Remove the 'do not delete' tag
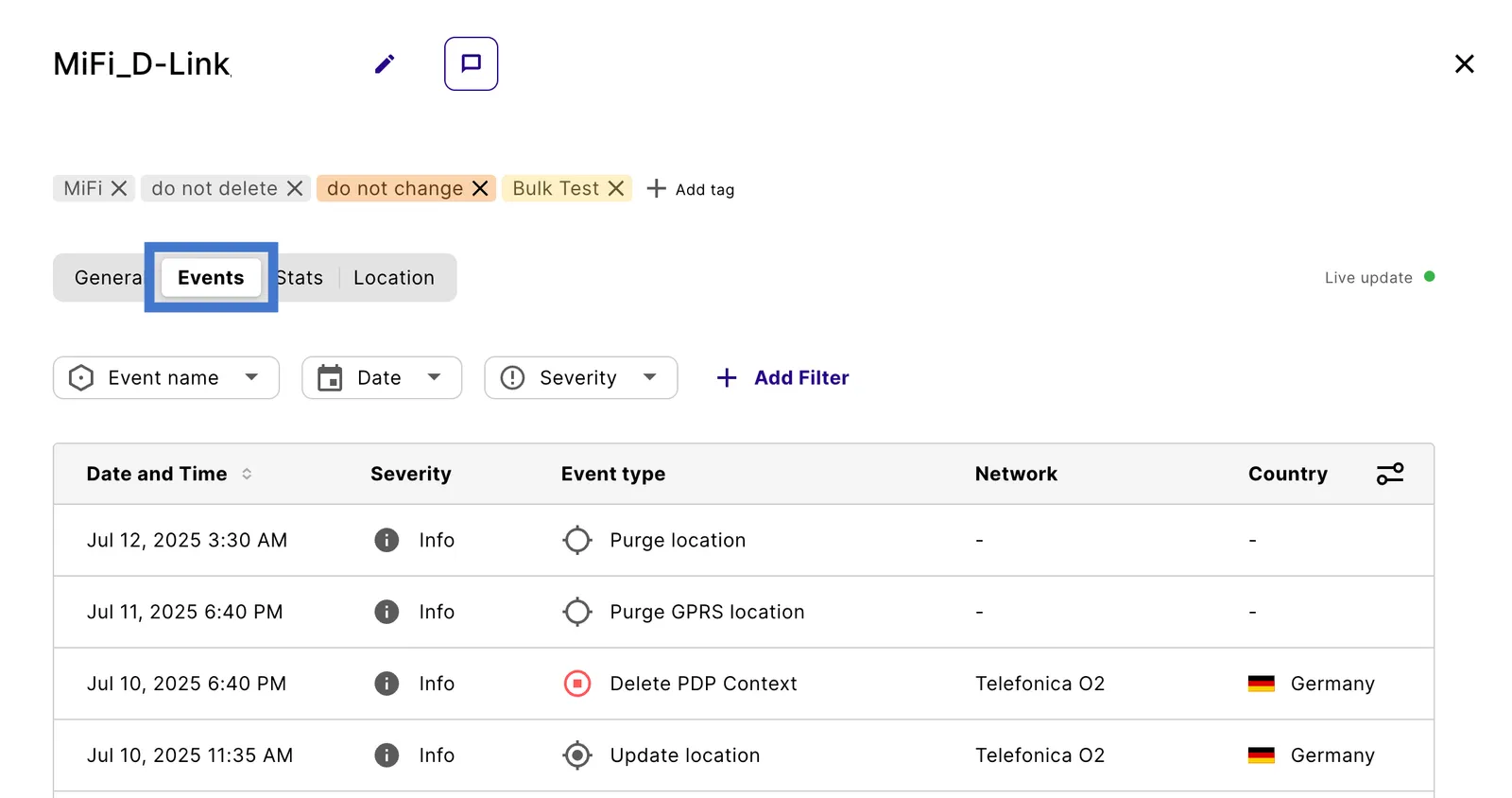The image size is (1512, 798). pos(295,188)
